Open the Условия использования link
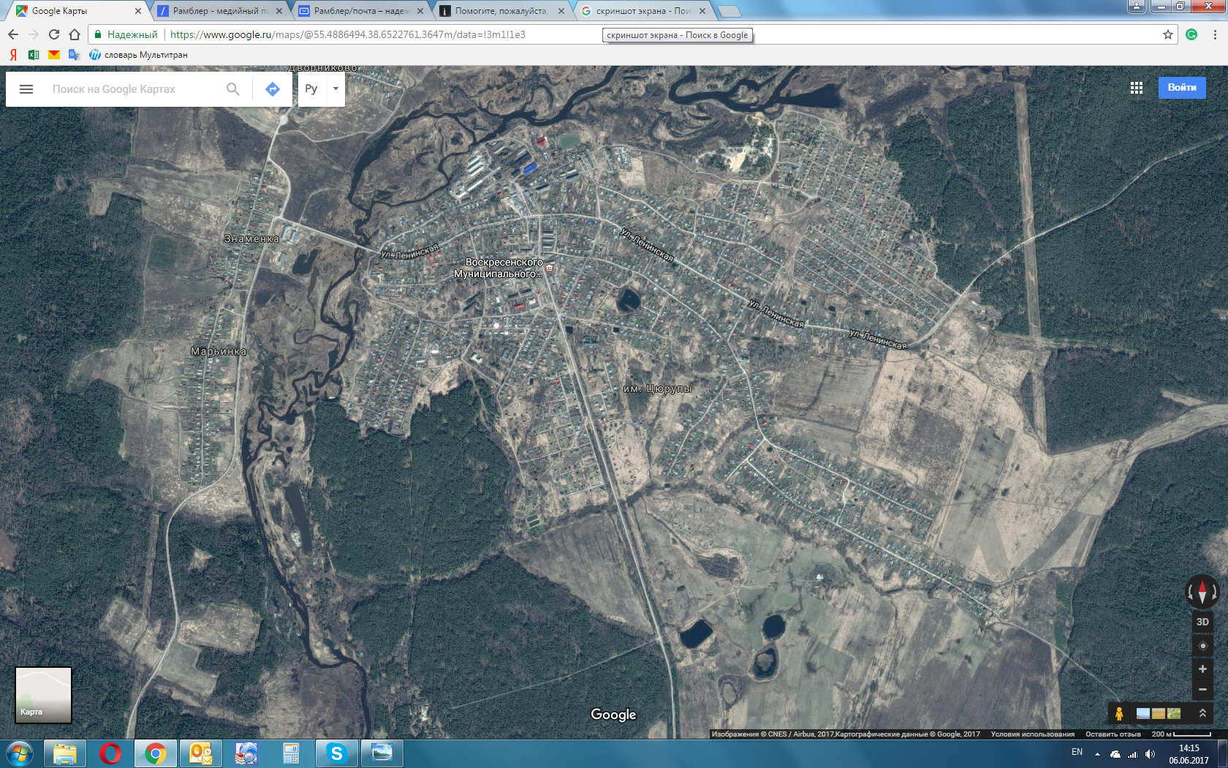The image size is (1228, 768). 1032,734
